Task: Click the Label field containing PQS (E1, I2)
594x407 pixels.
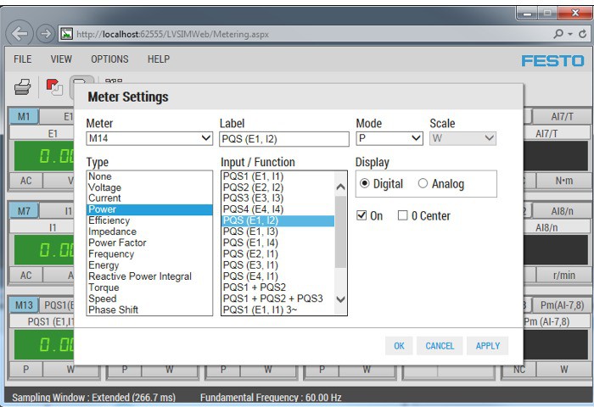Action: tap(283, 139)
